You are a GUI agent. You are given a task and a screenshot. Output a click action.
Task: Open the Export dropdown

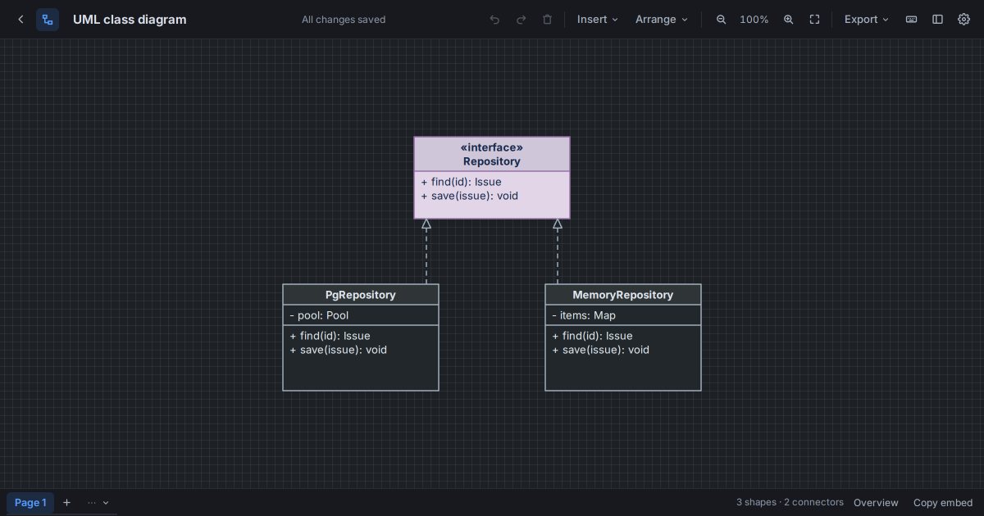[x=867, y=20]
